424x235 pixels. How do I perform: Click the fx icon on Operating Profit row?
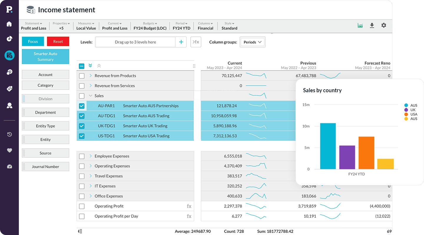[x=189, y=206]
